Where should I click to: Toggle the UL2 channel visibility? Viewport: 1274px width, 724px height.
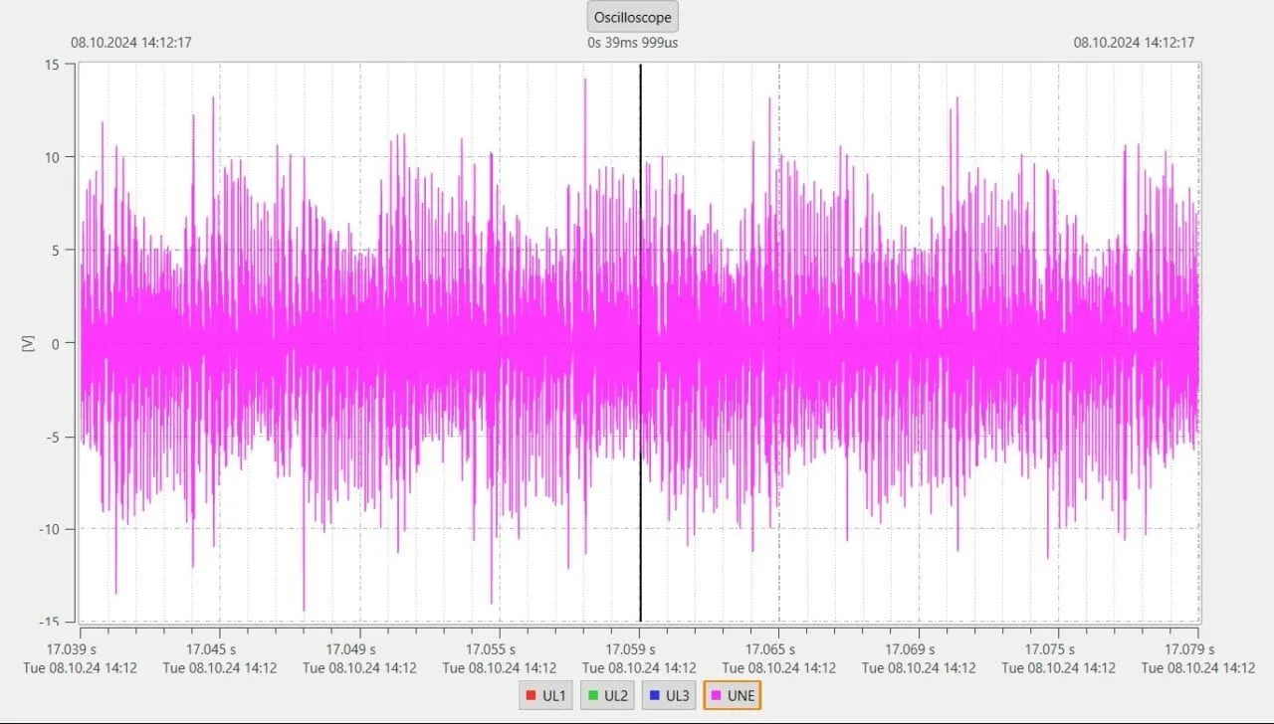[x=606, y=696]
